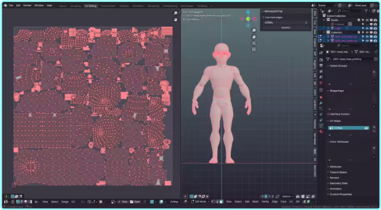Click the UDIMs value field
Screen dimensions: 381x210
pyautogui.click(x=285, y=22)
